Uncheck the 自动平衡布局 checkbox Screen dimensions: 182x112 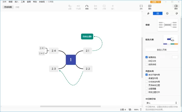(147, 74)
